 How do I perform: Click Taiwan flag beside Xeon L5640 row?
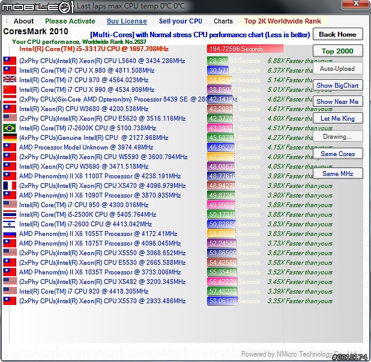(x=10, y=61)
